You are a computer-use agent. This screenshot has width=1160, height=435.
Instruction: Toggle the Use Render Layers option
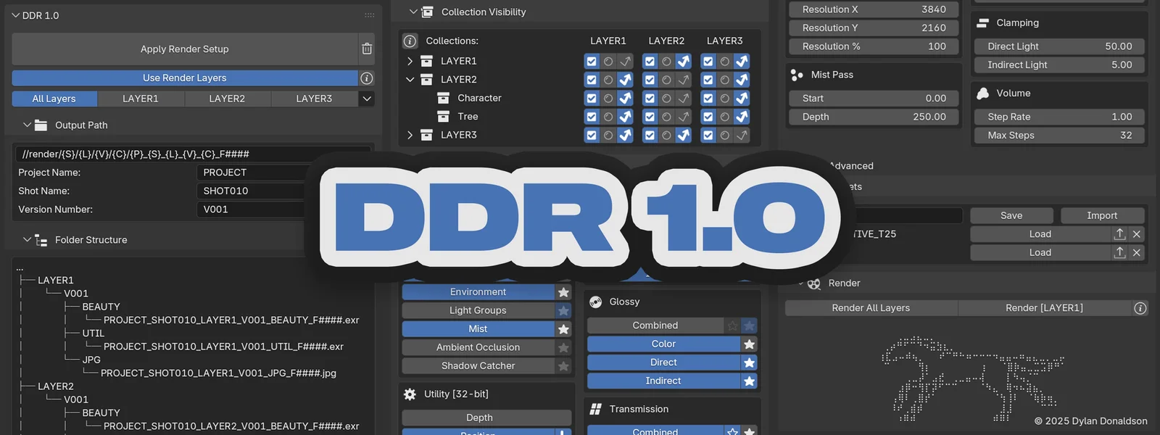[x=185, y=78]
